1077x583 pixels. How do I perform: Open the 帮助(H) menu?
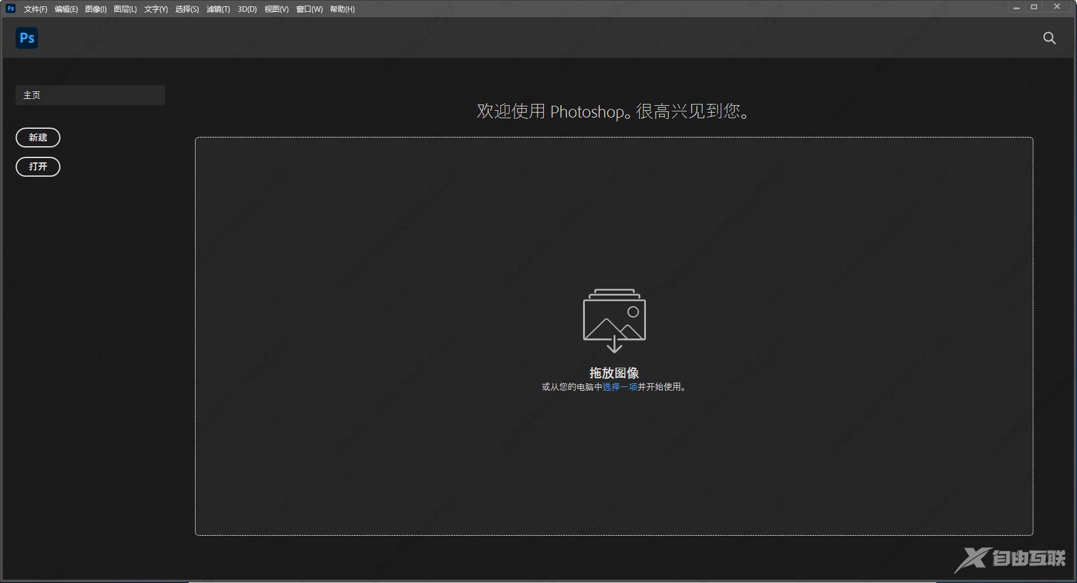342,9
